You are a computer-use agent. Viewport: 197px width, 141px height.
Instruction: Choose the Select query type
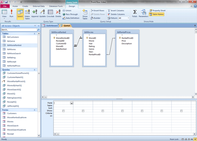(x=20, y=14)
